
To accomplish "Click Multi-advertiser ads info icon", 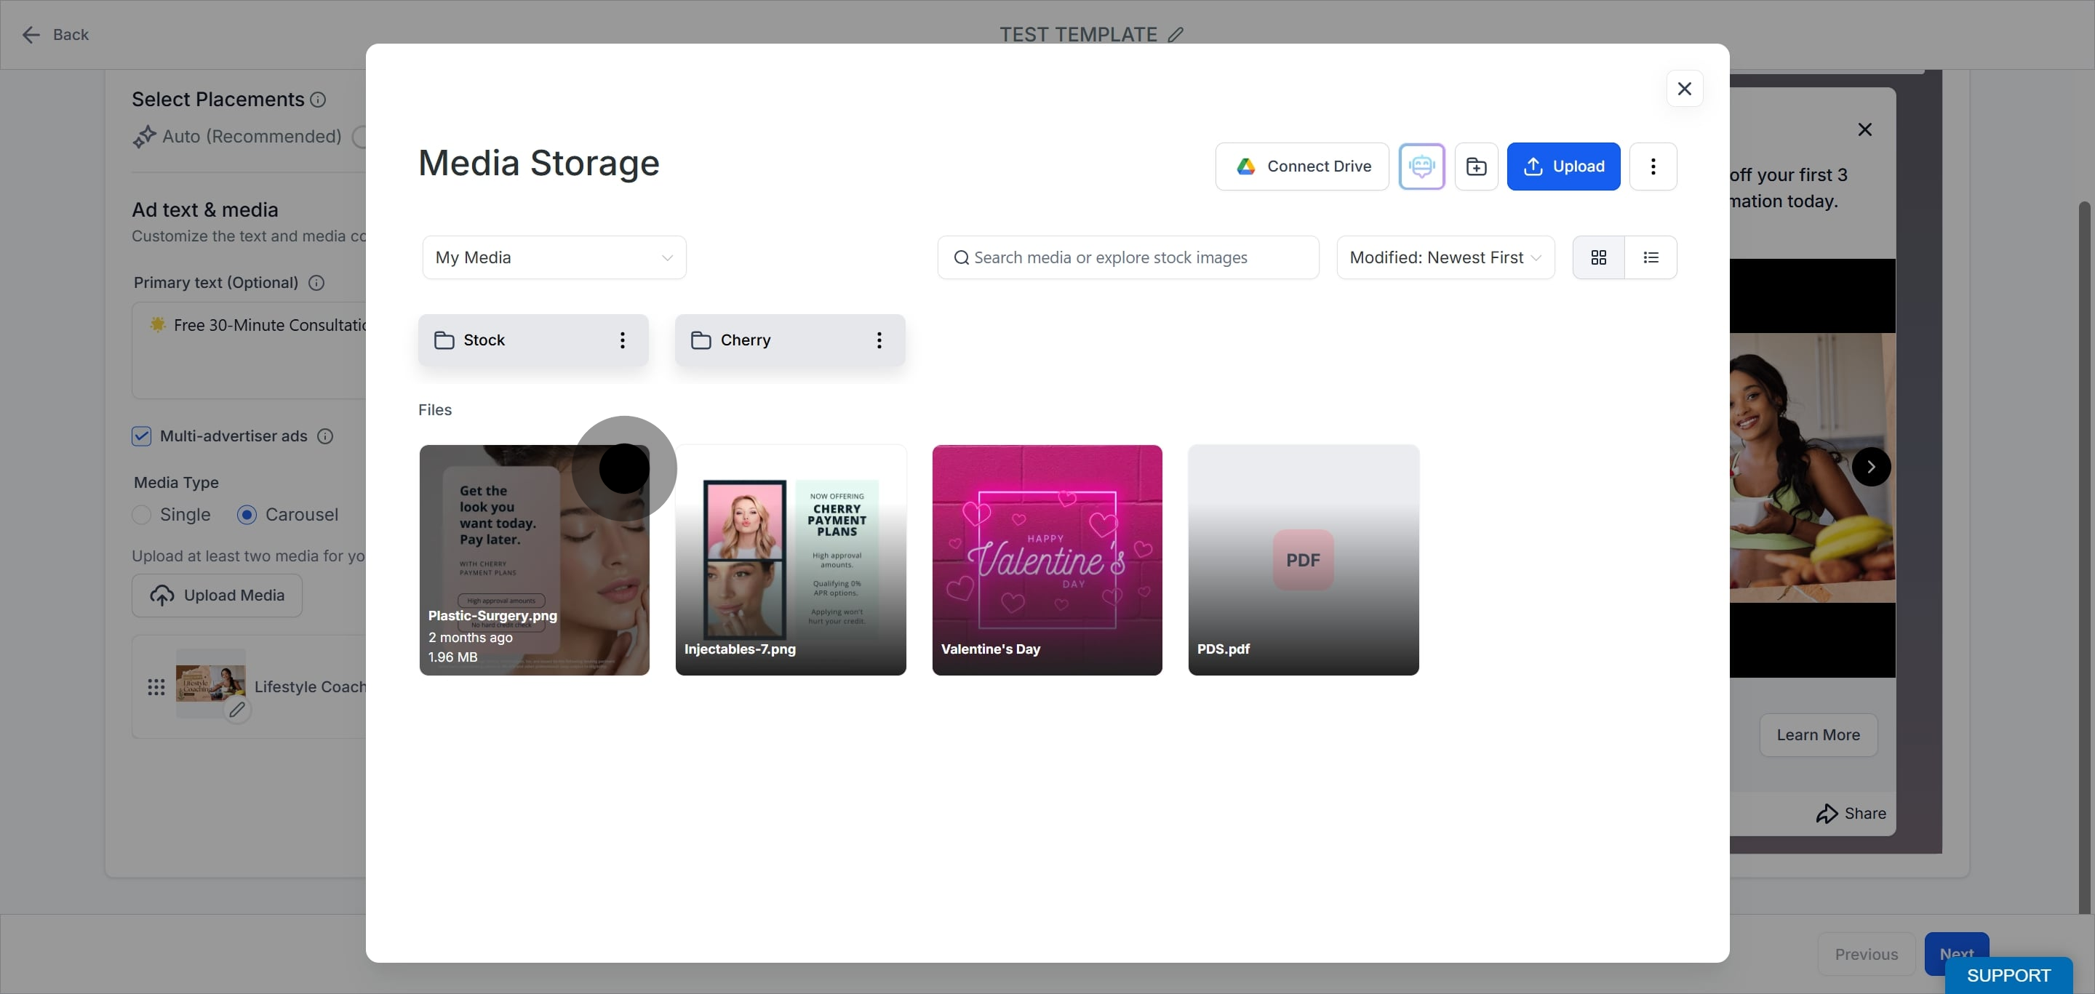I will 324,436.
